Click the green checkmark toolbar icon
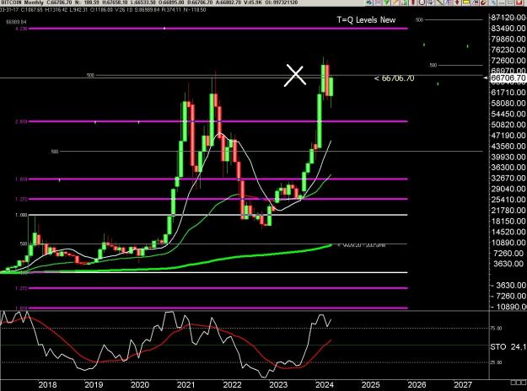Screen dimensions: 527x391 [x=386, y=3]
